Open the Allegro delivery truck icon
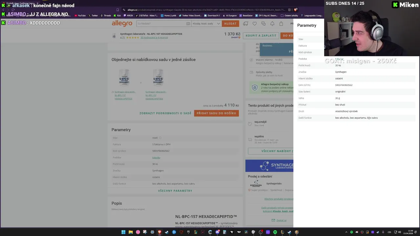Image resolution: width=420 pixels, height=236 pixels. (245, 24)
